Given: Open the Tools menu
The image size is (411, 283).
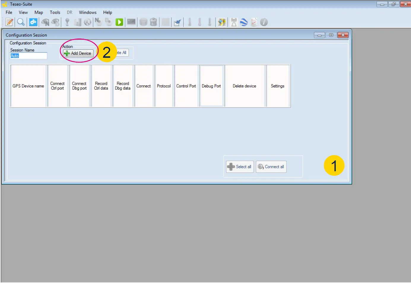Looking at the screenshot, I should click(55, 12).
